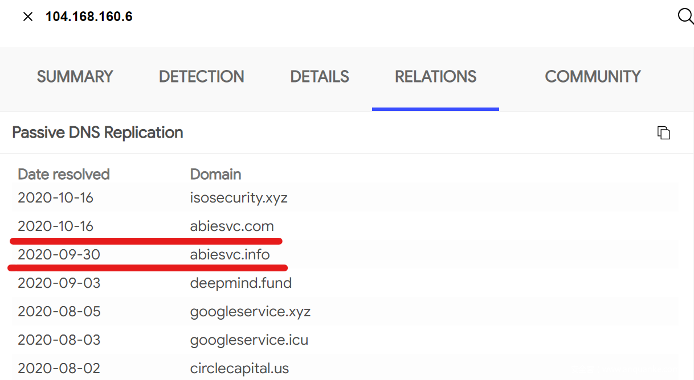Open the isosecurity.xyz domain
694x380 pixels.
click(x=239, y=198)
